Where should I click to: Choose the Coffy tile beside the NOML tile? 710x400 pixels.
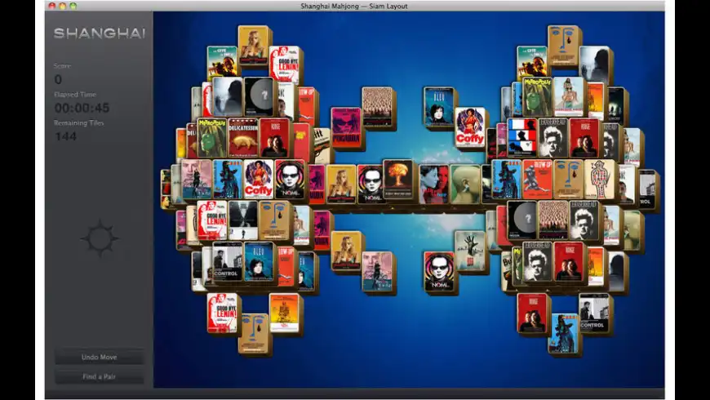259,180
